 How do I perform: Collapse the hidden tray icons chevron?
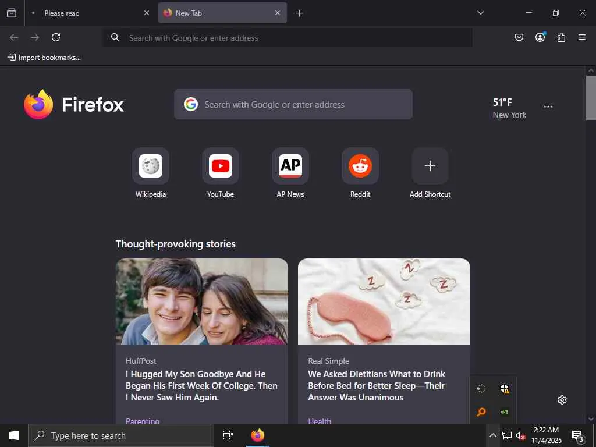(x=492, y=435)
